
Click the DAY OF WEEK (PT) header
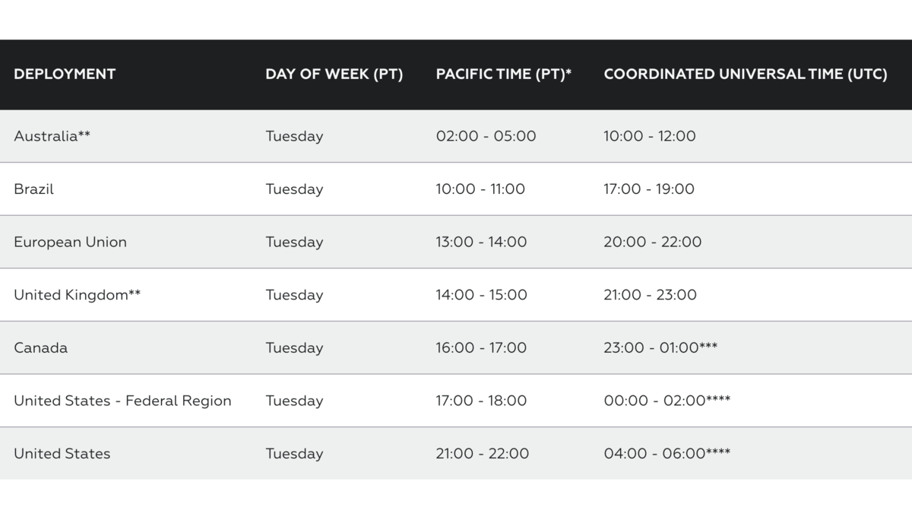click(334, 75)
